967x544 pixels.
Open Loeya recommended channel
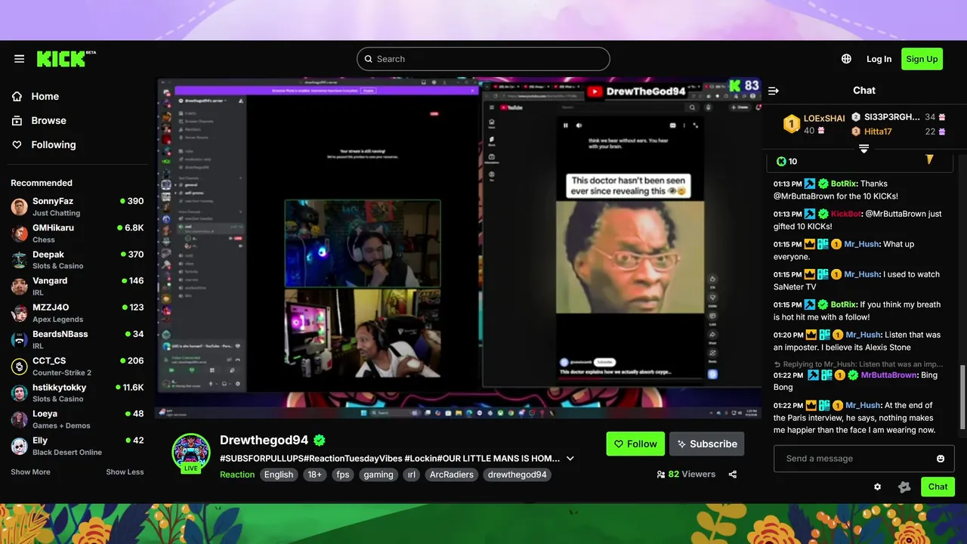click(x=77, y=419)
